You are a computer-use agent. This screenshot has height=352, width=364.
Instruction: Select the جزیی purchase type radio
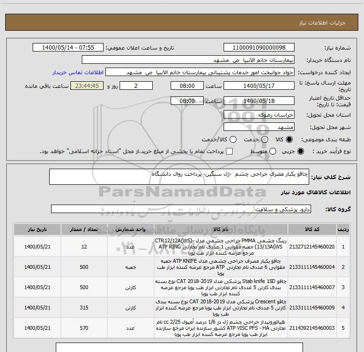pyautogui.click(x=301, y=151)
